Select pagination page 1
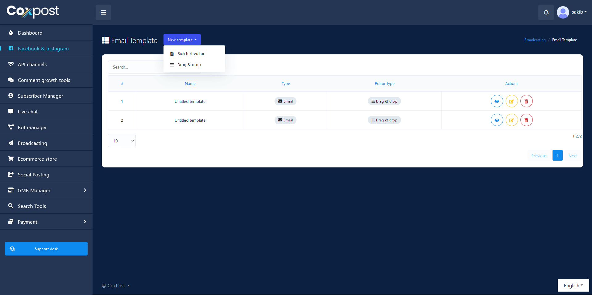Screen dimensions: 592x295 click(x=557, y=155)
